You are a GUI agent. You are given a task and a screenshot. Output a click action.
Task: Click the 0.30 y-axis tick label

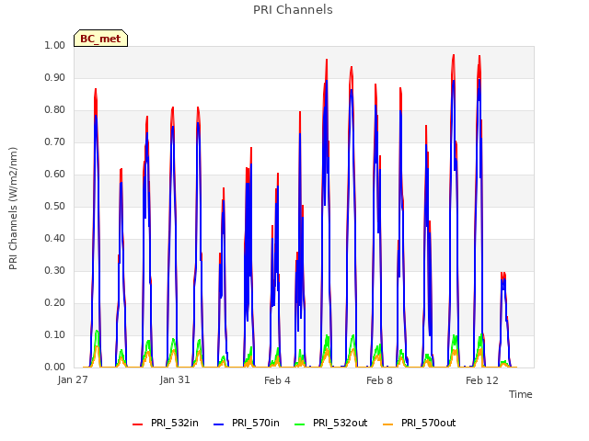point(55,271)
